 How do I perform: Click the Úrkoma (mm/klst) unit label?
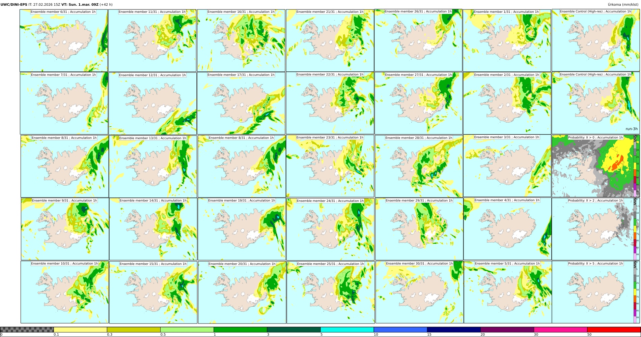(x=623, y=5)
